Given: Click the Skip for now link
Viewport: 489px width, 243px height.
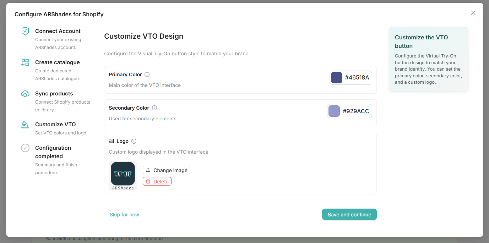Looking at the screenshot, I should coord(124,214).
